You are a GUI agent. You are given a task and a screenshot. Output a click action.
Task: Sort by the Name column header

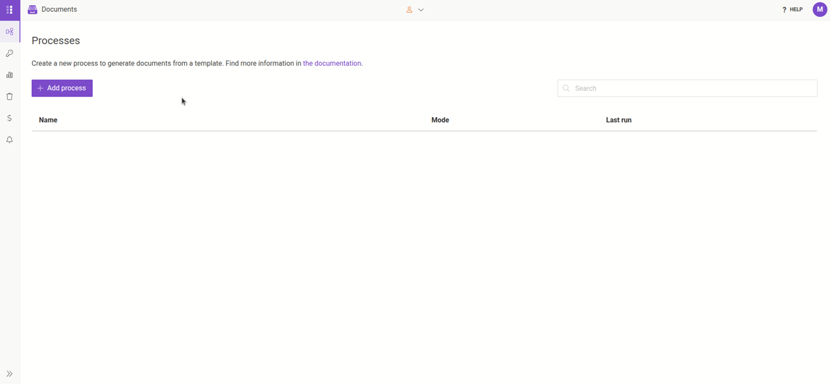click(x=48, y=120)
